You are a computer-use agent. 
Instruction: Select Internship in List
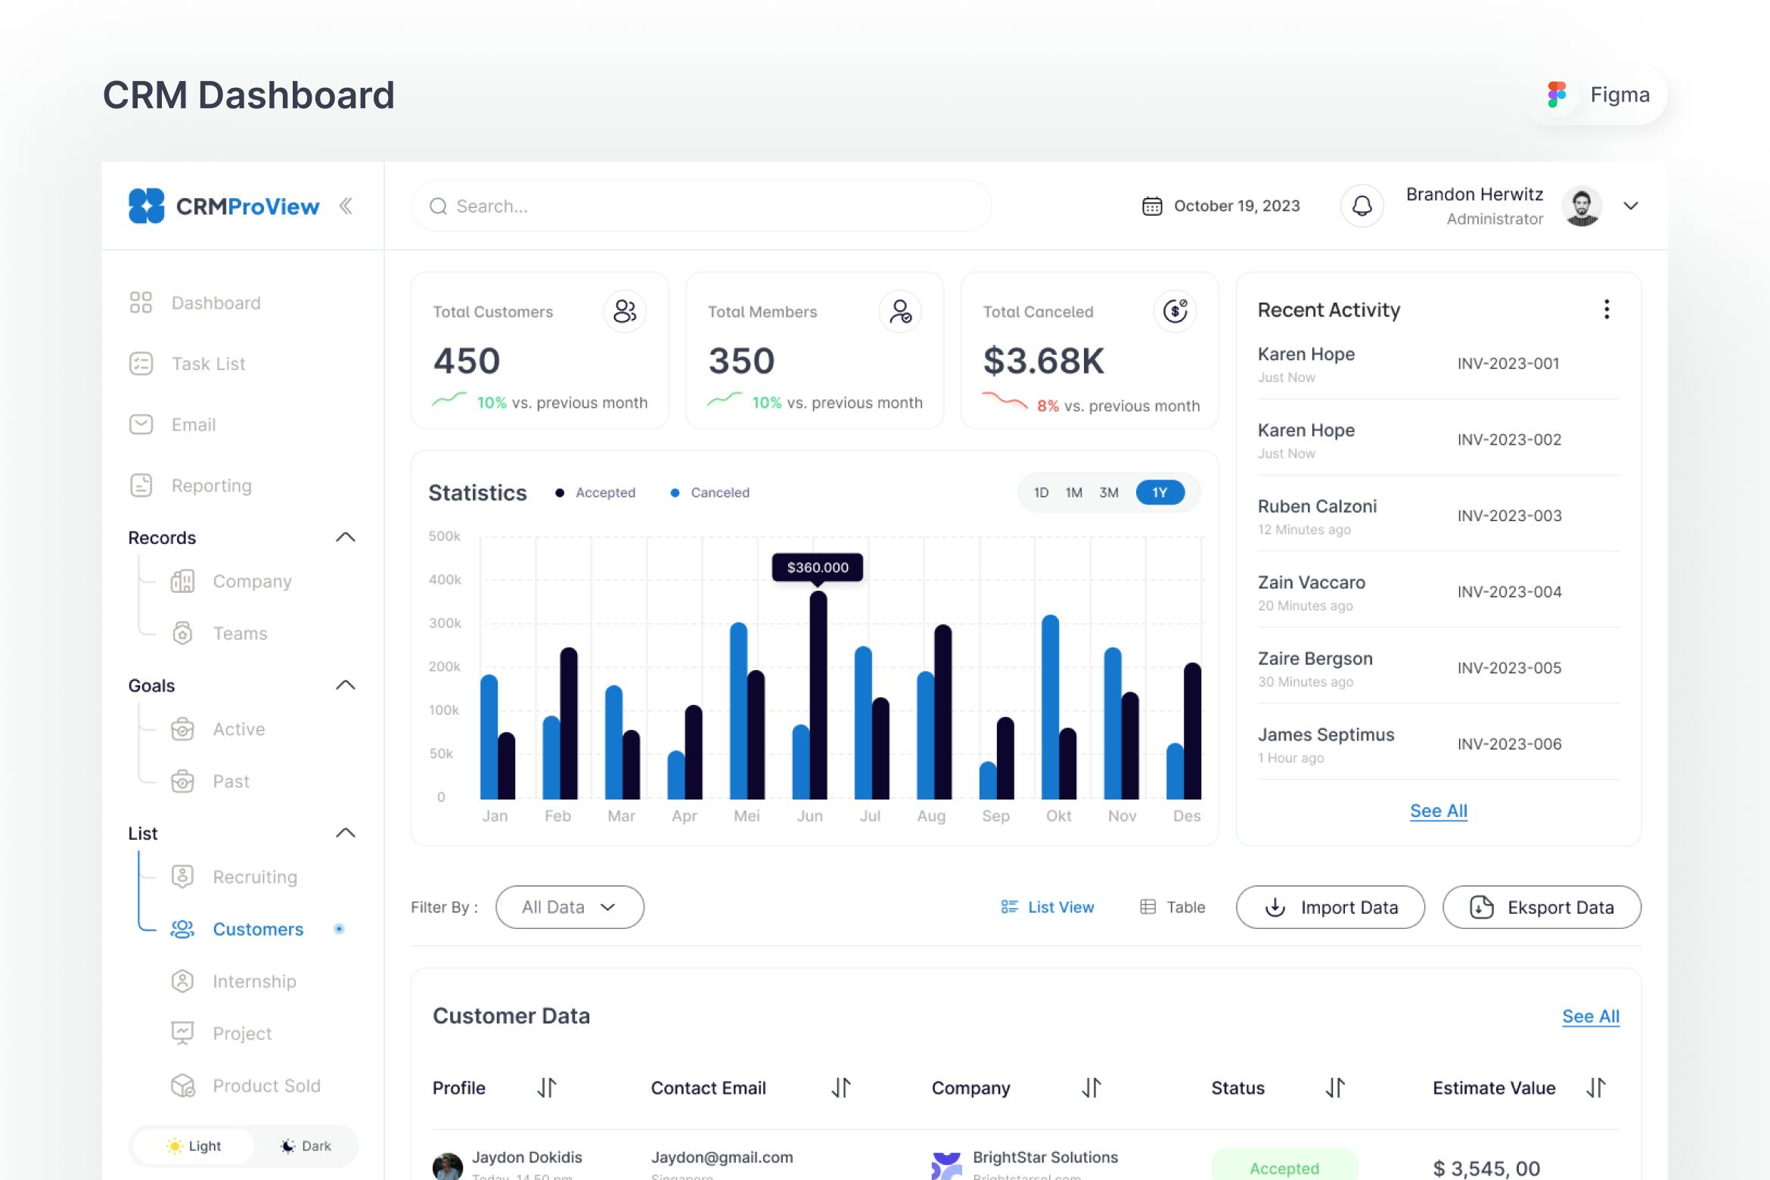tap(234, 981)
